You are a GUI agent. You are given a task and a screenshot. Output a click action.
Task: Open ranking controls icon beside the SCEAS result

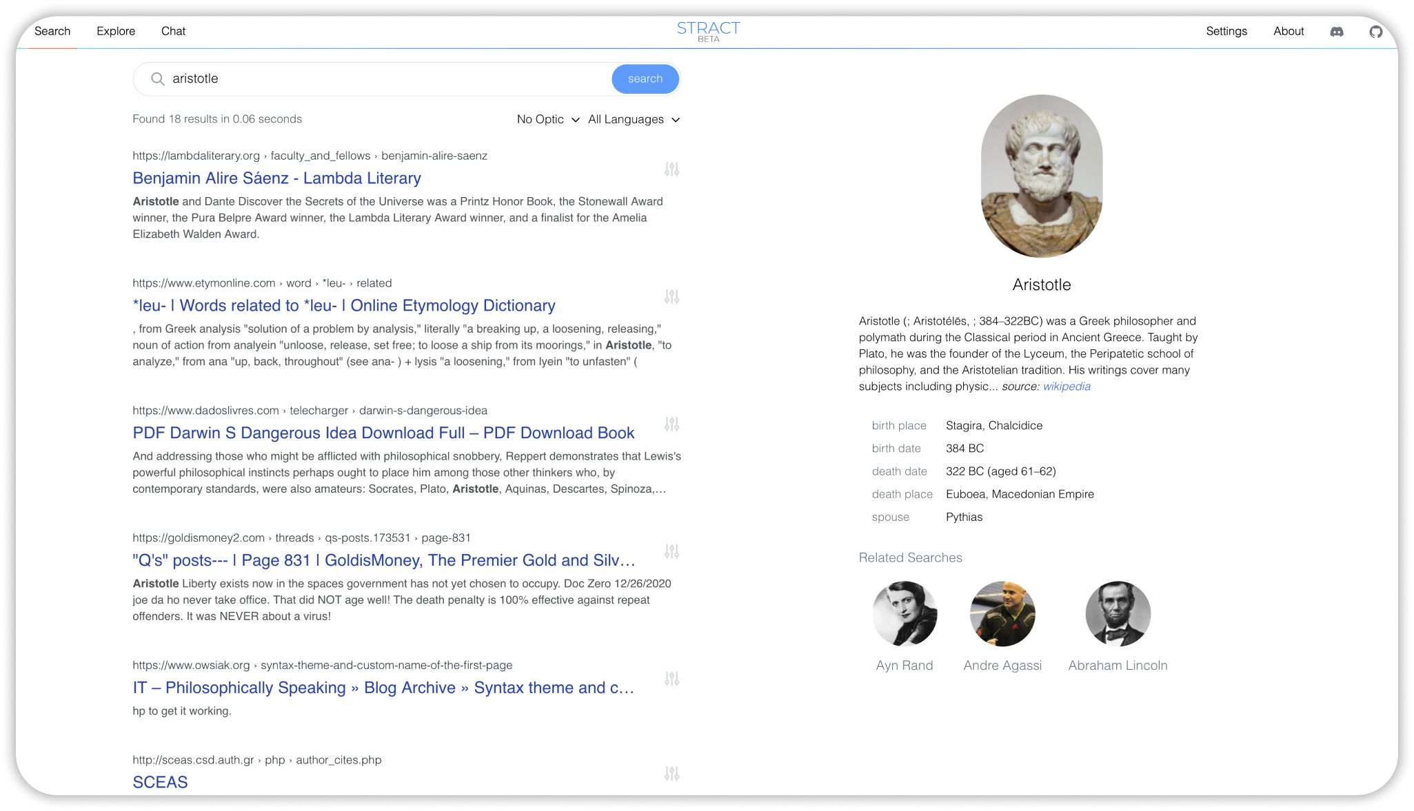click(672, 773)
